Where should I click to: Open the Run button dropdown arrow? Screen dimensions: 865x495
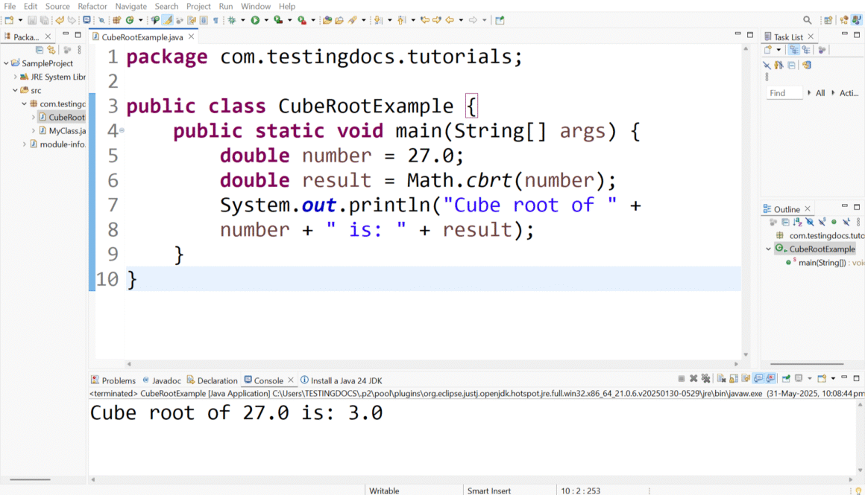pos(265,20)
